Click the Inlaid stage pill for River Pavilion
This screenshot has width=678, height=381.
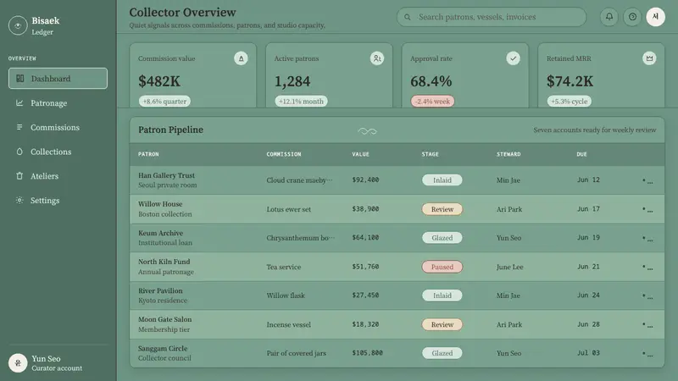click(x=442, y=295)
